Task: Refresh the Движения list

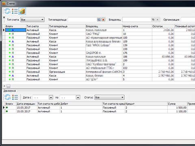Action: [8, 97]
